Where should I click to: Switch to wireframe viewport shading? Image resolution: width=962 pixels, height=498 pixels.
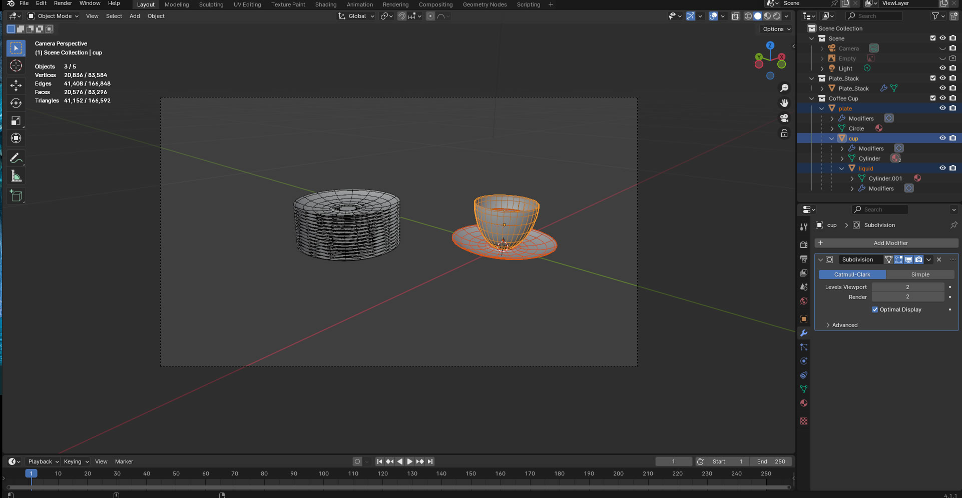(x=748, y=16)
